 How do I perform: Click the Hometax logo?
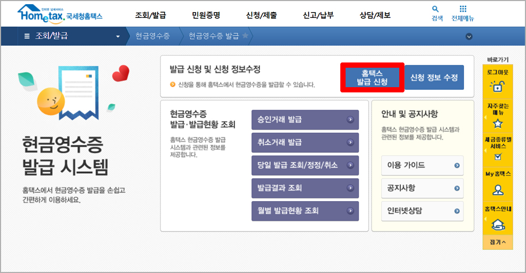click(60, 14)
